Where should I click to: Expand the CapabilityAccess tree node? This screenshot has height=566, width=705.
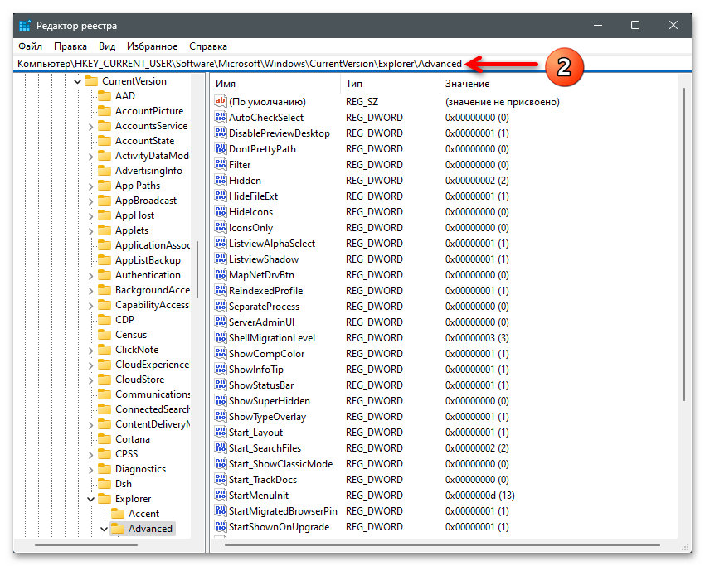[x=91, y=306]
